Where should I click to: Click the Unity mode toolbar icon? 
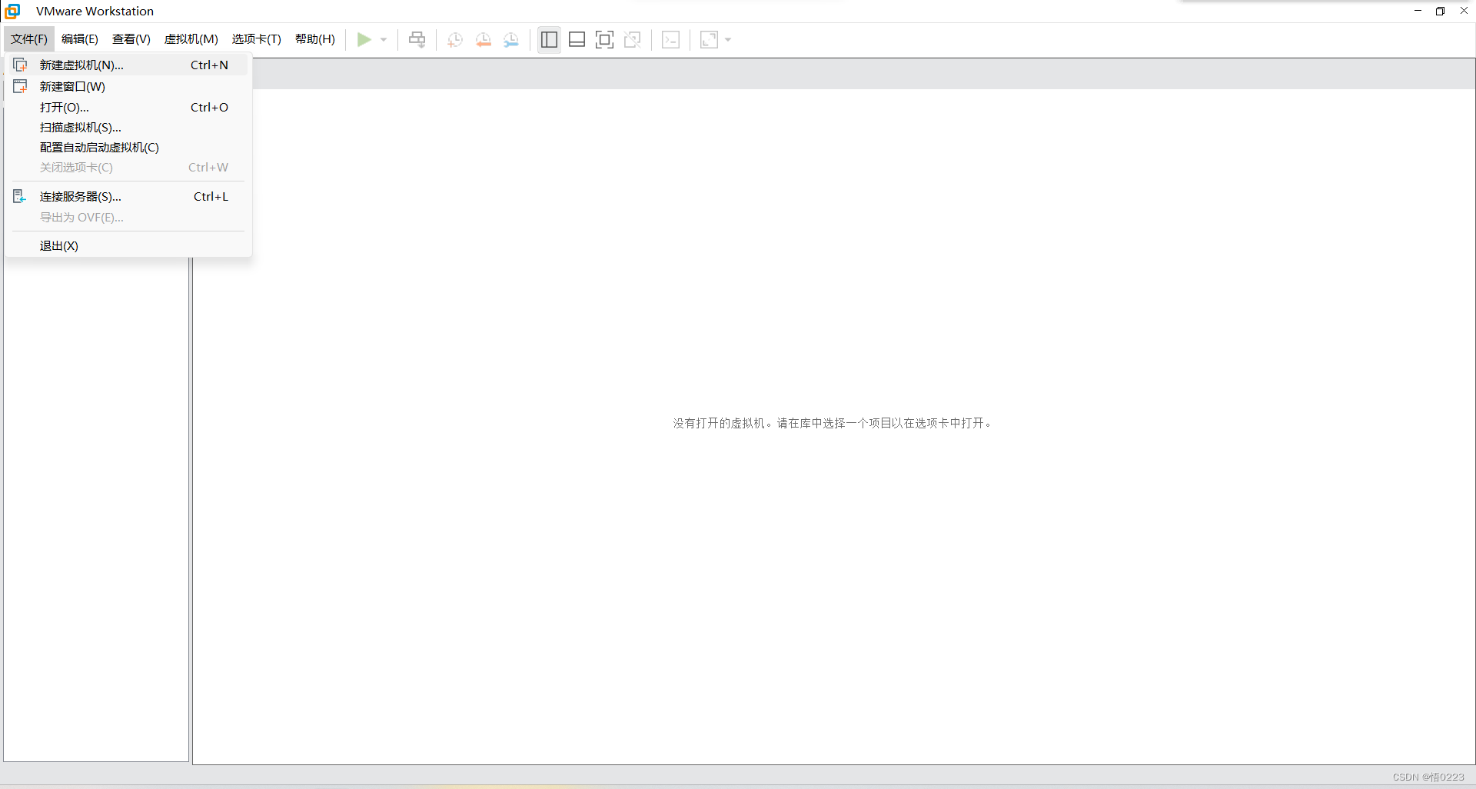tap(633, 39)
